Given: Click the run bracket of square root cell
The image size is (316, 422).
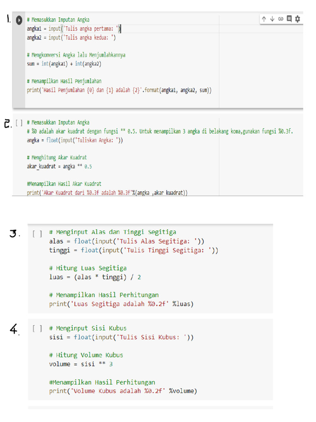Looking at the screenshot, I should (19, 122).
